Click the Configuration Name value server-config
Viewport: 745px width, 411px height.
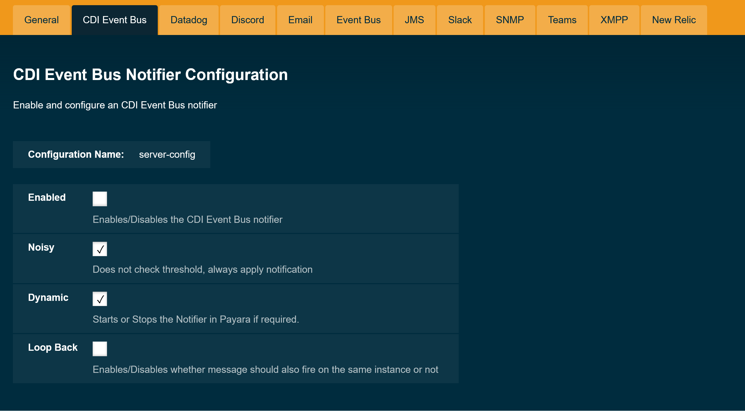[167, 155]
